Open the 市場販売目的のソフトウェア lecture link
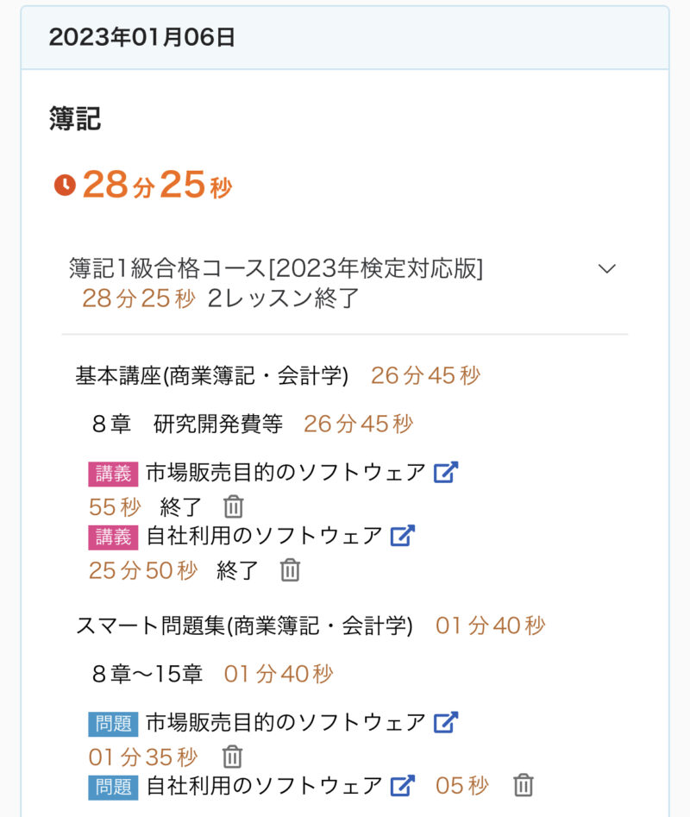 click(285, 473)
